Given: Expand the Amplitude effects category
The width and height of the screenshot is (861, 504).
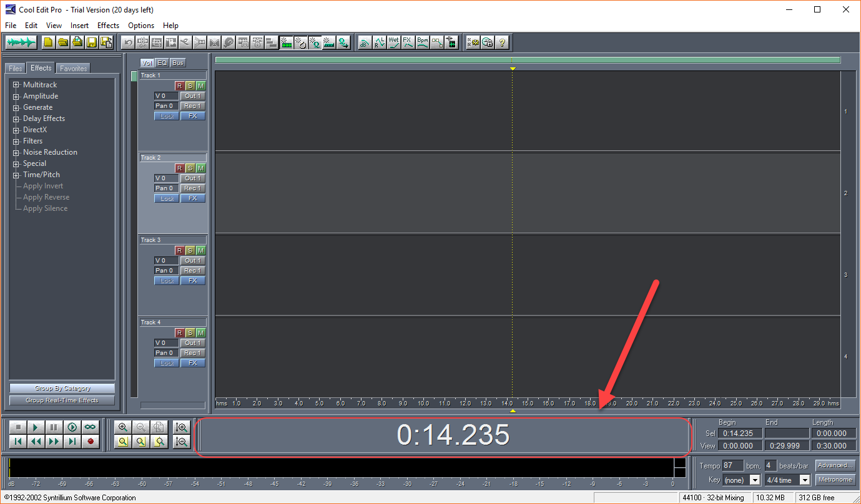Looking at the screenshot, I should (16, 96).
